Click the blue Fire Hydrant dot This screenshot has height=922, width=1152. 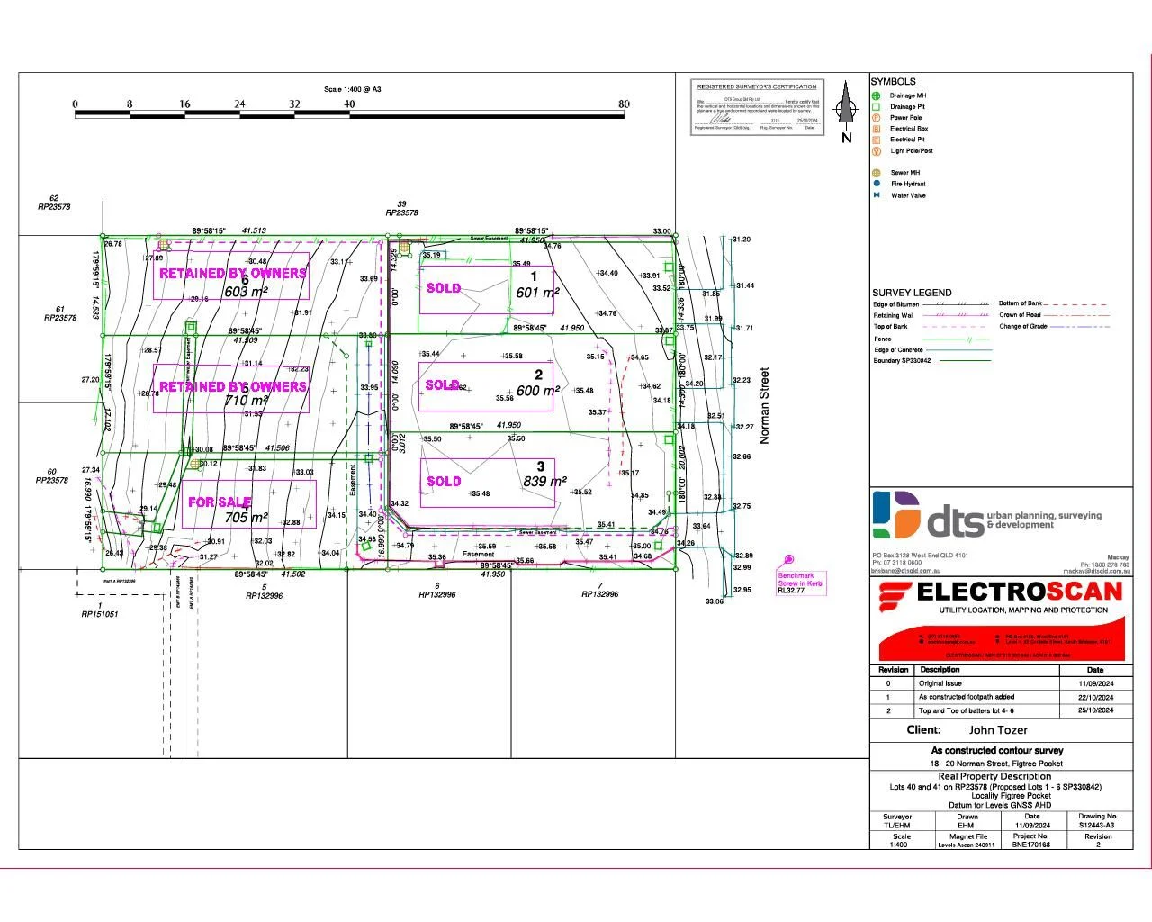[x=876, y=184]
